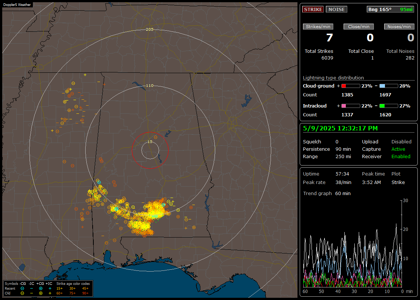This screenshot has width=420, height=300.
Task: Click the 90+ strike age color code
Action: coord(85,293)
